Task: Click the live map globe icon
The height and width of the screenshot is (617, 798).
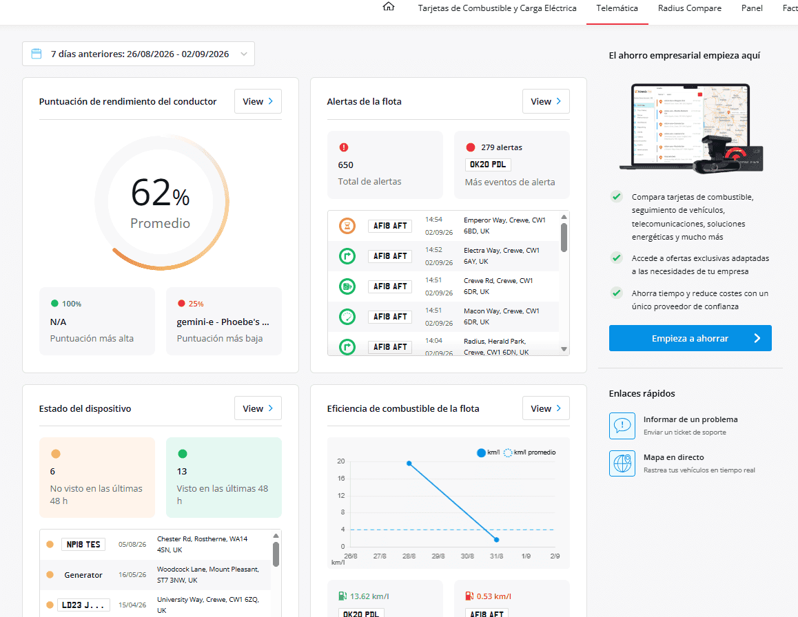Action: point(622,463)
